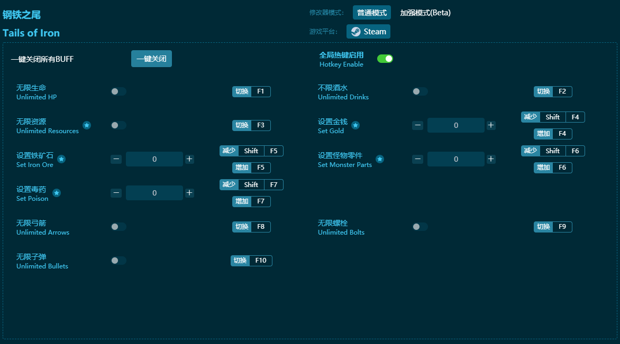
Task: Click the star icon beside Set Iron Ore
Action: pos(61,159)
